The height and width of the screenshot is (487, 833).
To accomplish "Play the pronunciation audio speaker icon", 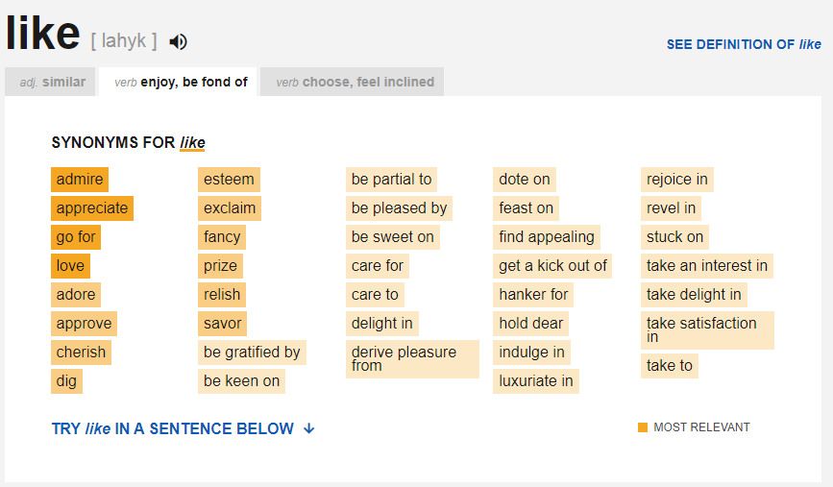I will 178,41.
